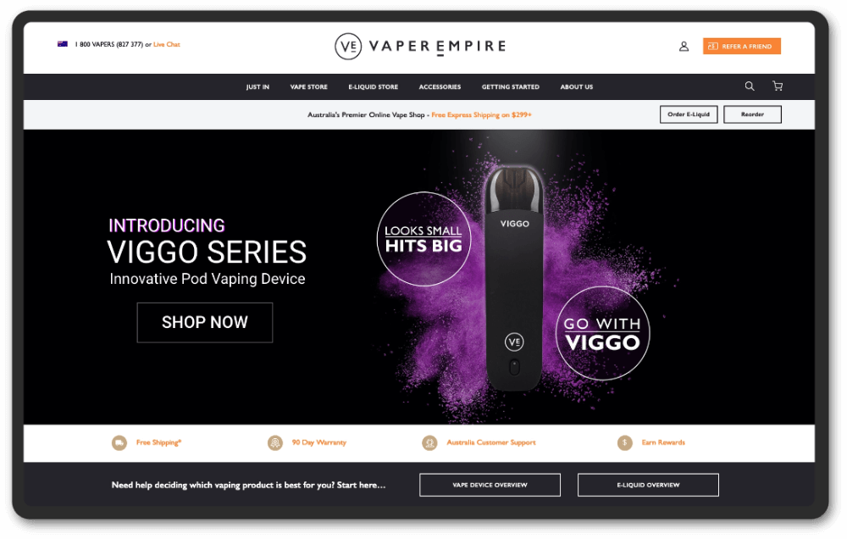Open the shopping cart icon
This screenshot has height=539, width=847.
tap(778, 86)
